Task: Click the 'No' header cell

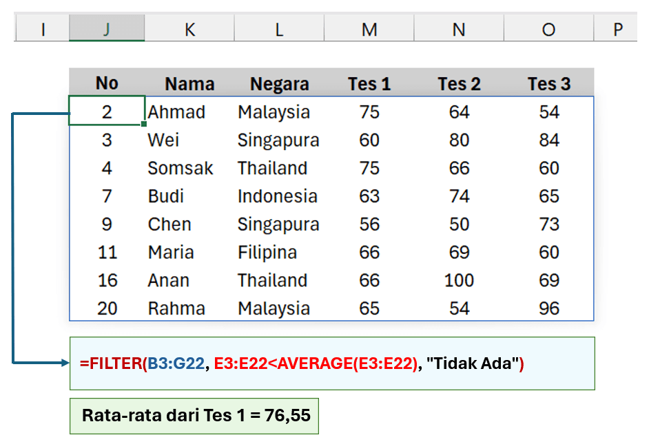Action: pos(107,83)
